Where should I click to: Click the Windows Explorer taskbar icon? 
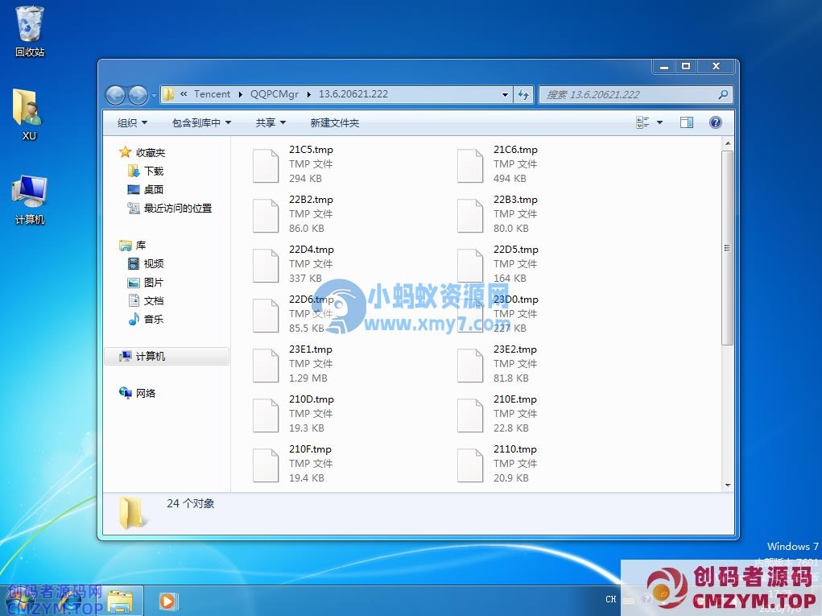[x=121, y=601]
